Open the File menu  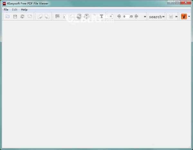(6, 10)
